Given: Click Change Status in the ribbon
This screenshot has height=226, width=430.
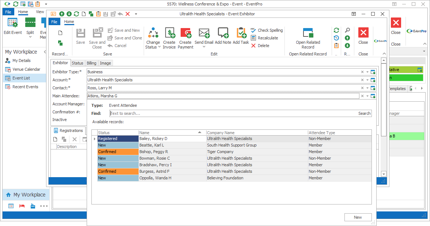Looking at the screenshot, I should point(153,38).
